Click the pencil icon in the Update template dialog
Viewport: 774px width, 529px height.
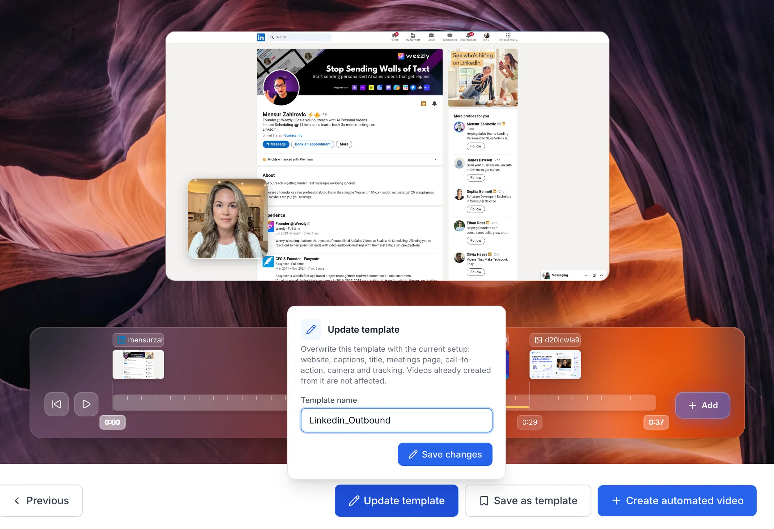tap(311, 329)
